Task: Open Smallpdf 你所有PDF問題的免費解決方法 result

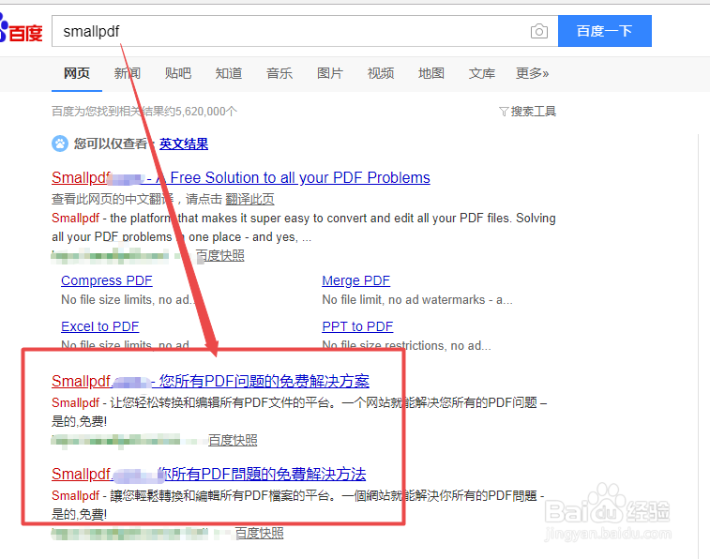Action: pyautogui.click(x=209, y=474)
